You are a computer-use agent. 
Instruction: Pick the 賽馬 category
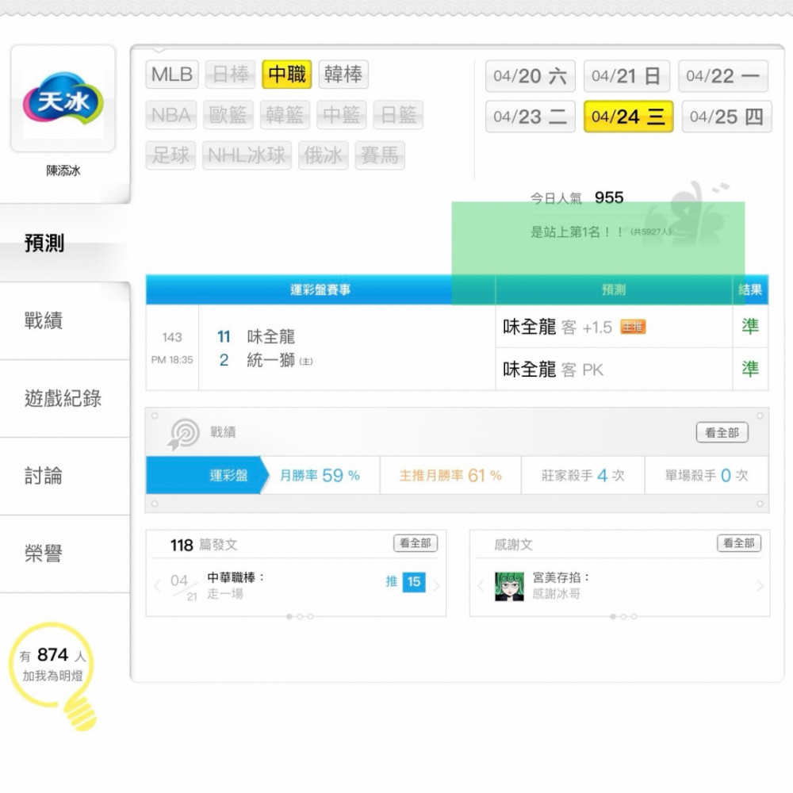380,155
